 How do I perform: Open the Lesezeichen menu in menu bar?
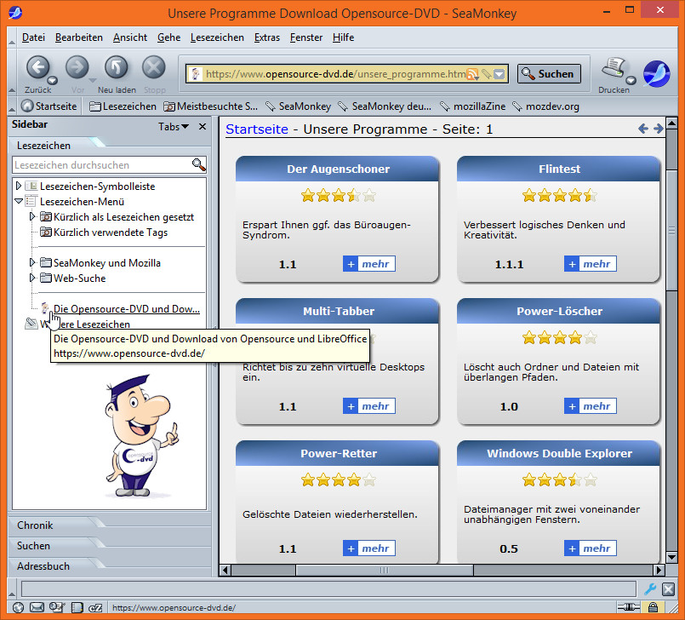pos(217,37)
